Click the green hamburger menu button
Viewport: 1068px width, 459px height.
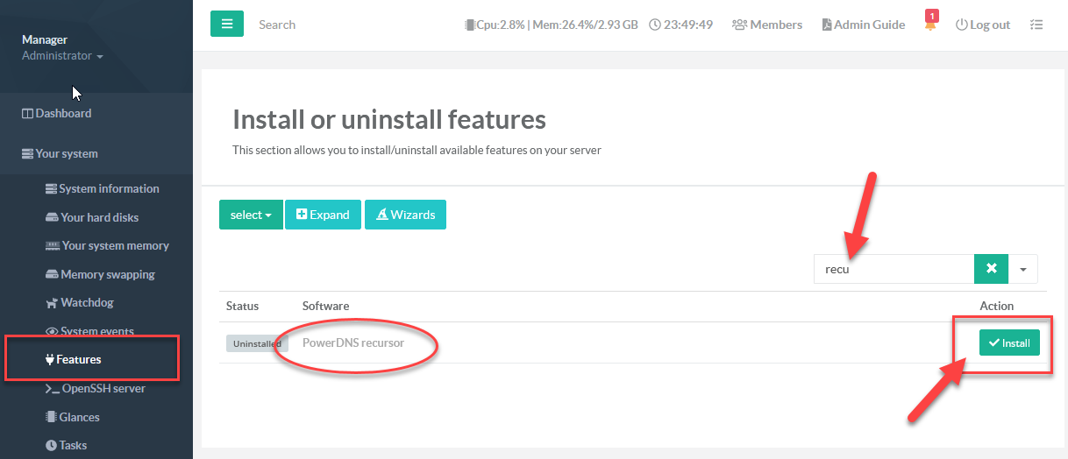227,25
